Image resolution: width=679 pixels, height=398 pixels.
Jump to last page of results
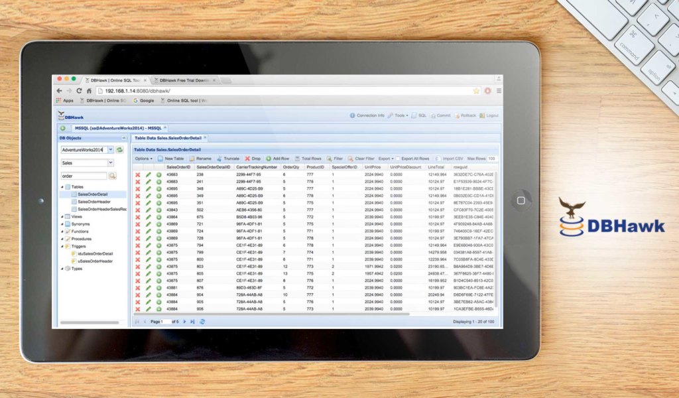pos(192,322)
